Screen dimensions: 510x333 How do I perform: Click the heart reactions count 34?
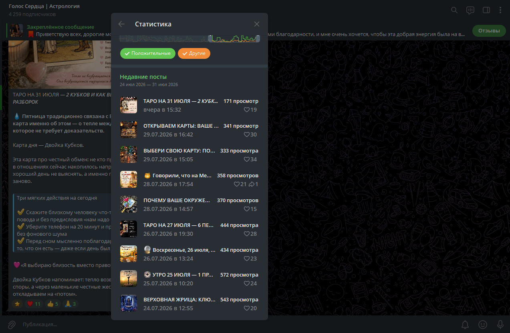[250, 159]
